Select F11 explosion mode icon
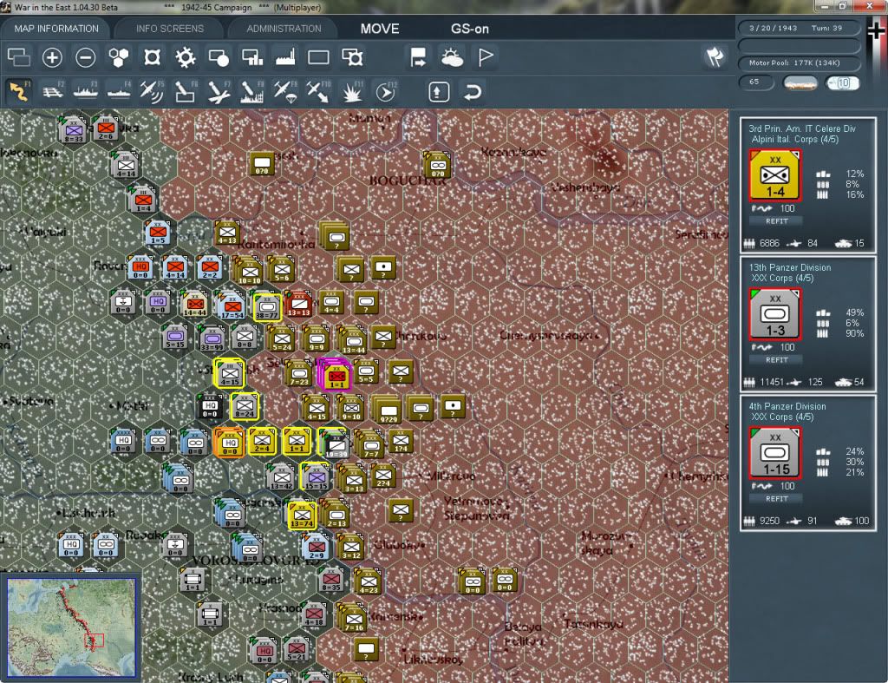This screenshot has height=683, width=888. click(352, 91)
